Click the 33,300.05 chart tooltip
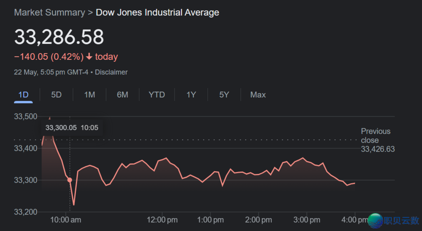Image resolution: width=422 pixels, height=231 pixels. click(x=72, y=127)
